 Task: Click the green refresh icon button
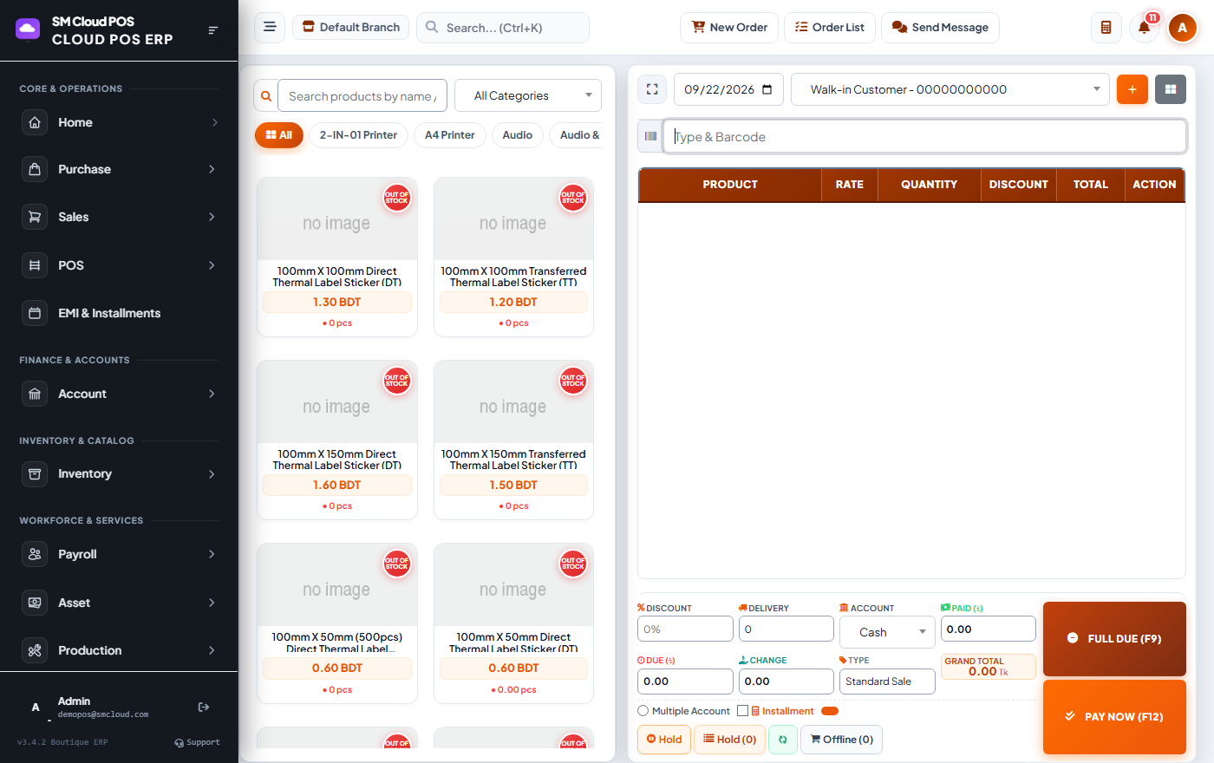tap(782, 740)
